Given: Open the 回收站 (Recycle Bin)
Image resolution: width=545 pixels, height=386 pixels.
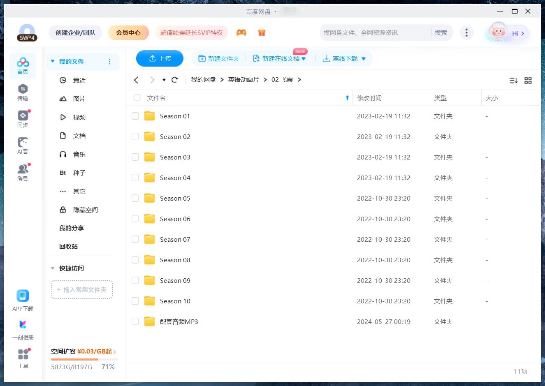Looking at the screenshot, I should 68,246.
